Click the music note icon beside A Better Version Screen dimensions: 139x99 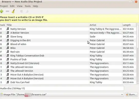(x=8, y=33)
